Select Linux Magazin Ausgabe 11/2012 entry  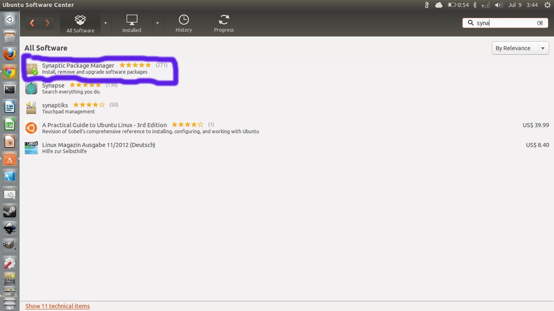(286, 148)
